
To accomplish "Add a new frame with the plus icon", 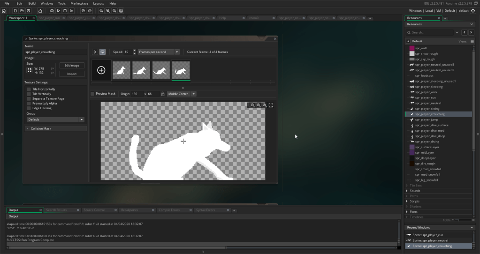I will [x=101, y=70].
